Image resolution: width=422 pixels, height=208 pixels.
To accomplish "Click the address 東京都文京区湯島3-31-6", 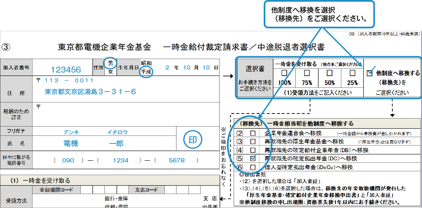I will click(x=90, y=92).
